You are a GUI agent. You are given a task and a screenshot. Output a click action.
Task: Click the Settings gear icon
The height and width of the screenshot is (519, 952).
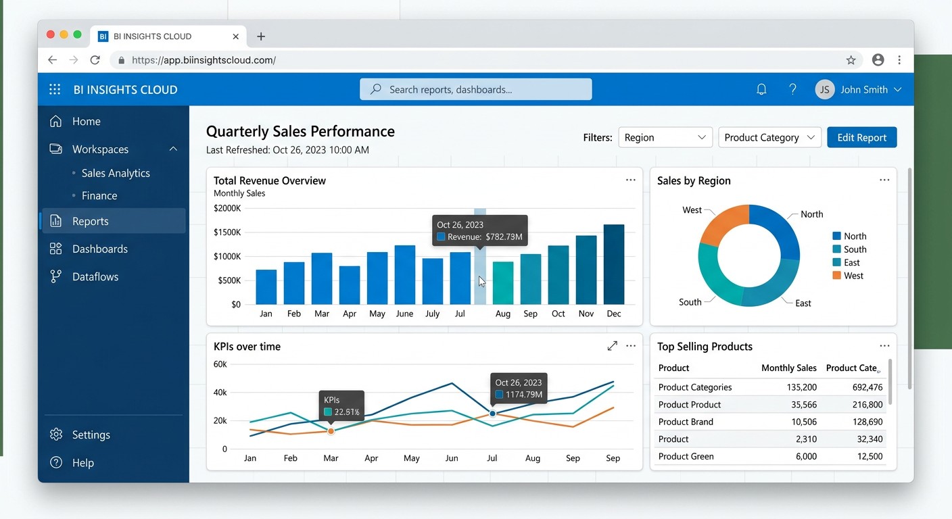point(56,435)
